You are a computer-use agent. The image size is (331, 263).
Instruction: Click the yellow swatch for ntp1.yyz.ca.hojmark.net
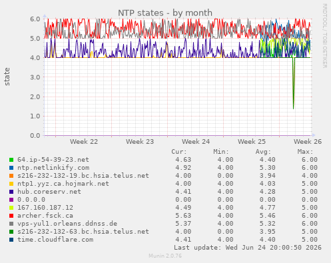tap(11, 184)
